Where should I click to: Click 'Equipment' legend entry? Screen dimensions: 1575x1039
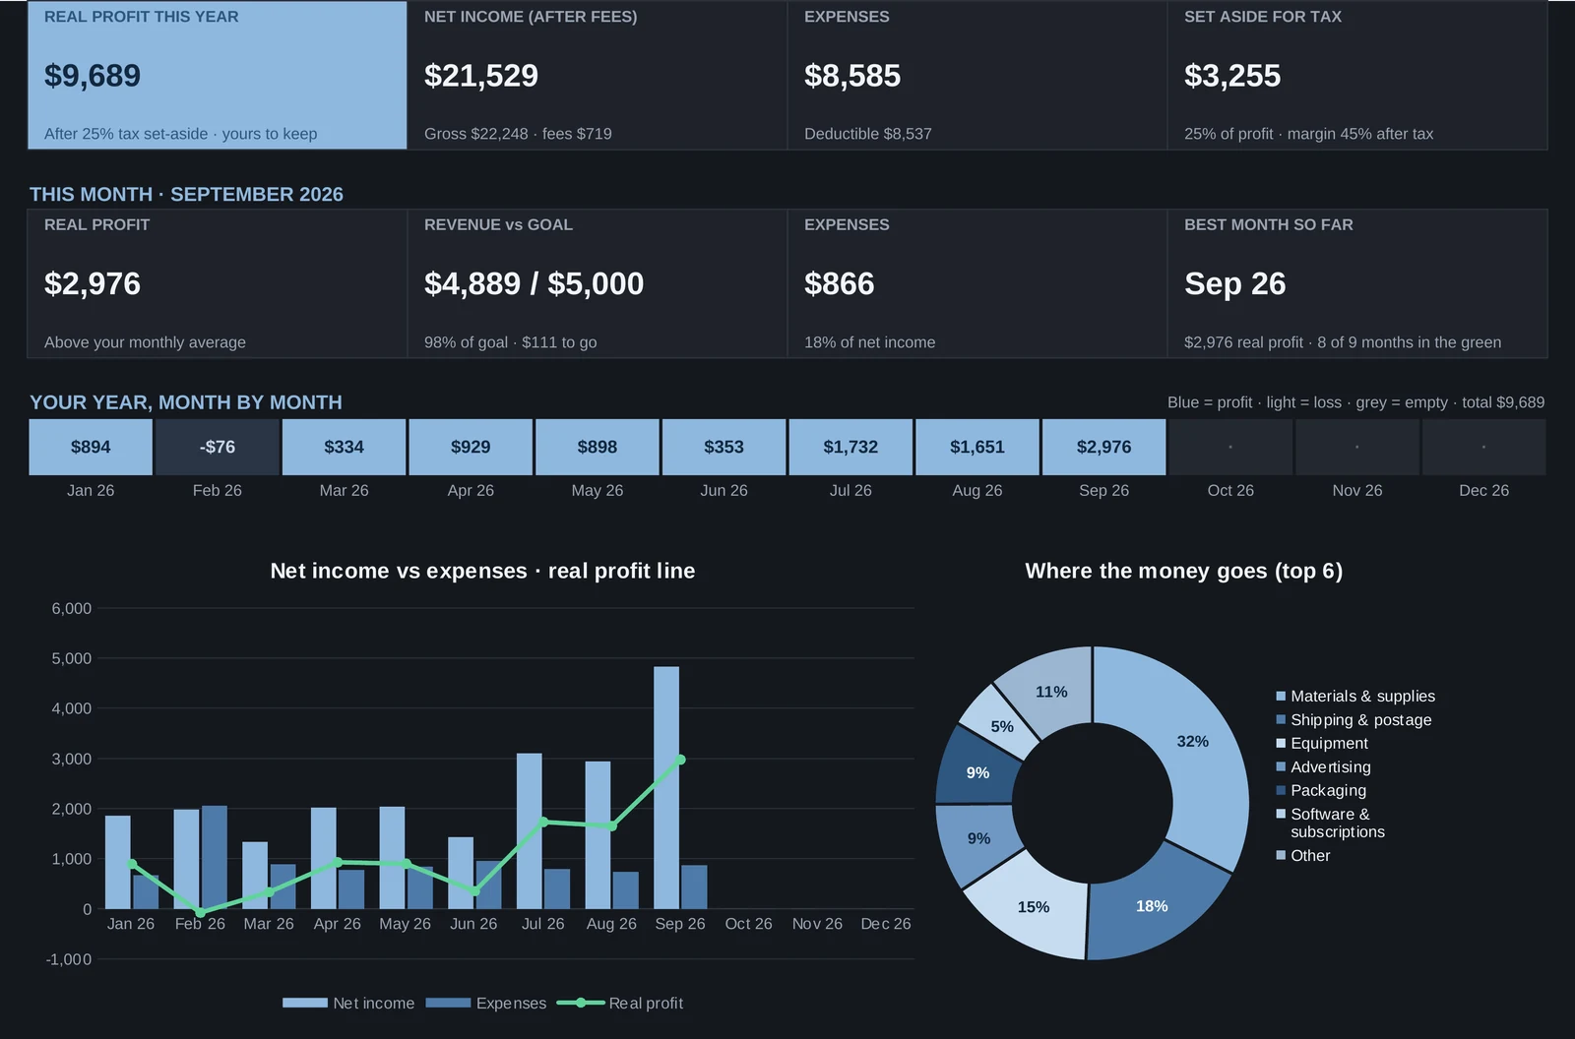(1322, 744)
